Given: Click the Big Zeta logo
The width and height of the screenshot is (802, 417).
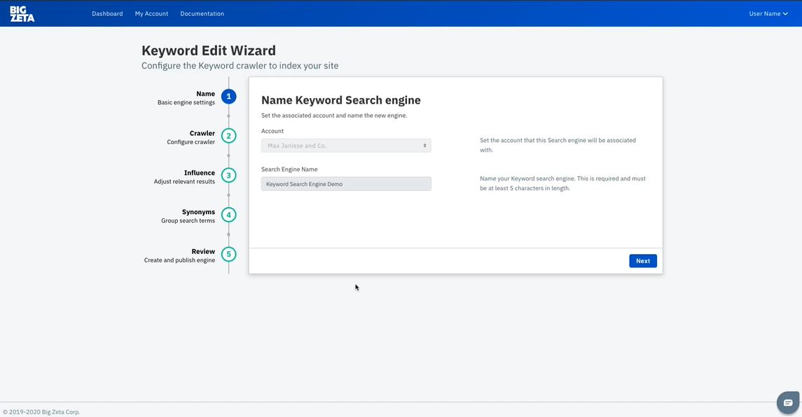Looking at the screenshot, I should tap(22, 14).
